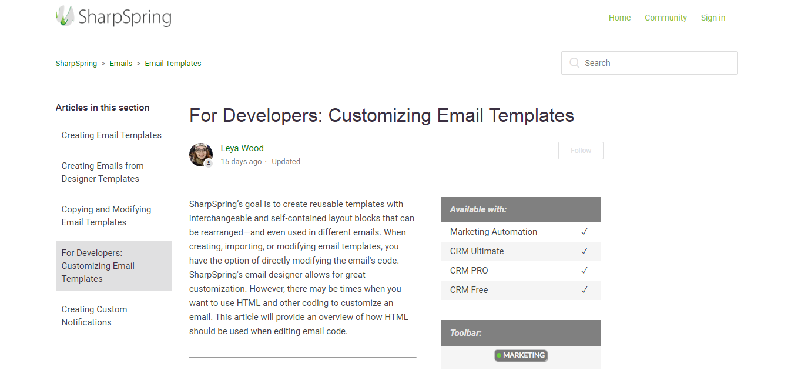Click the 'Available with:' header
Viewport: 791px width, 380px height.
(x=521, y=209)
